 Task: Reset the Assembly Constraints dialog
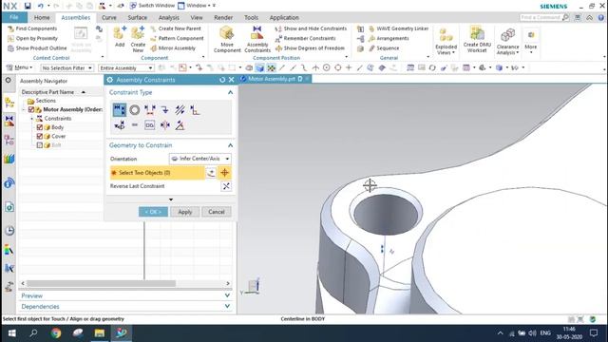point(222,80)
